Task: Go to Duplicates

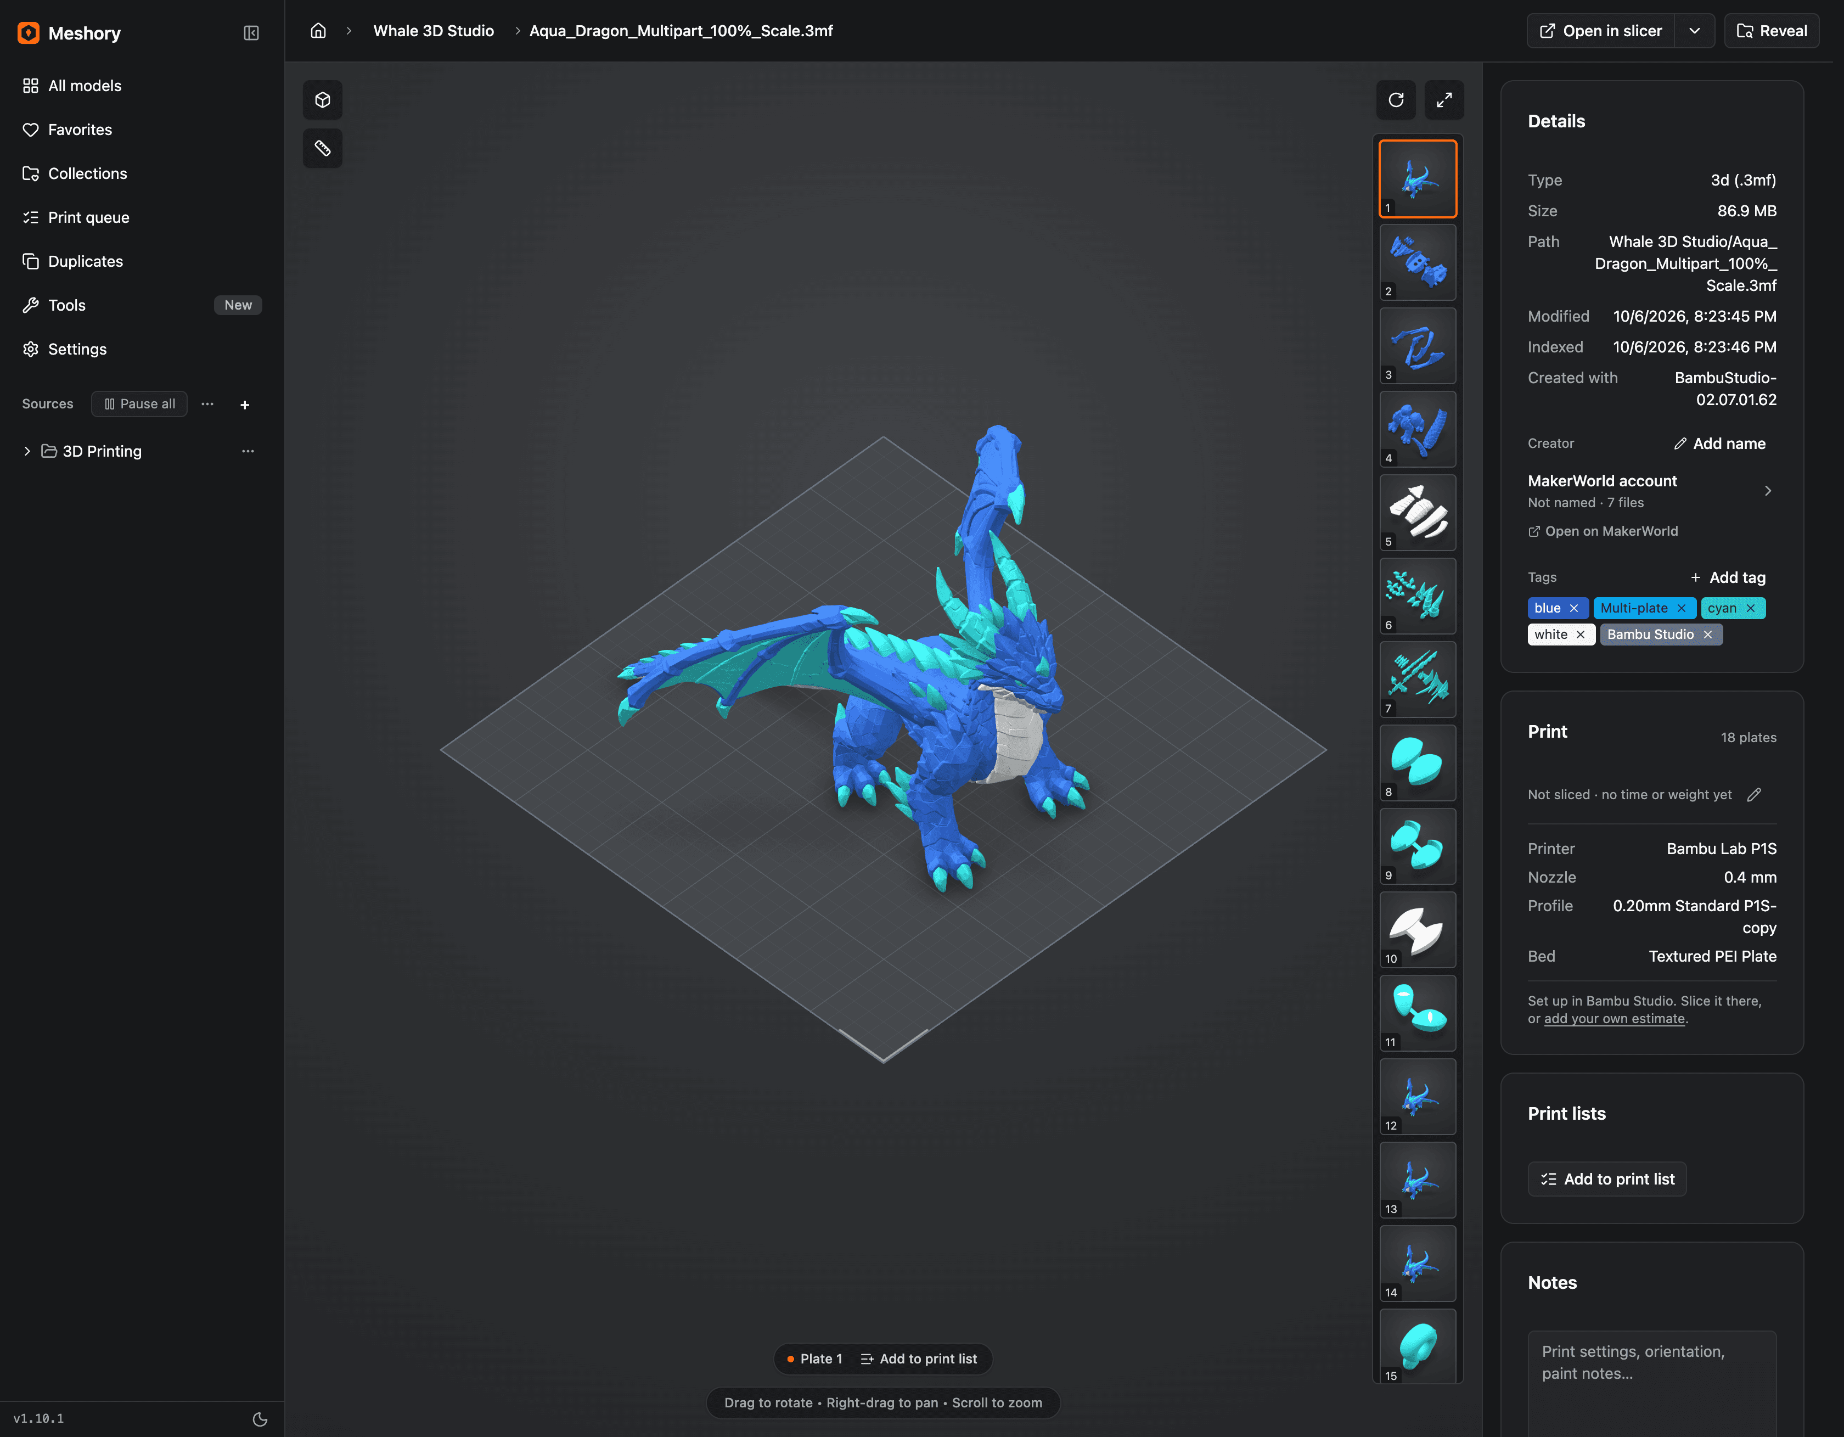Action: (142, 261)
